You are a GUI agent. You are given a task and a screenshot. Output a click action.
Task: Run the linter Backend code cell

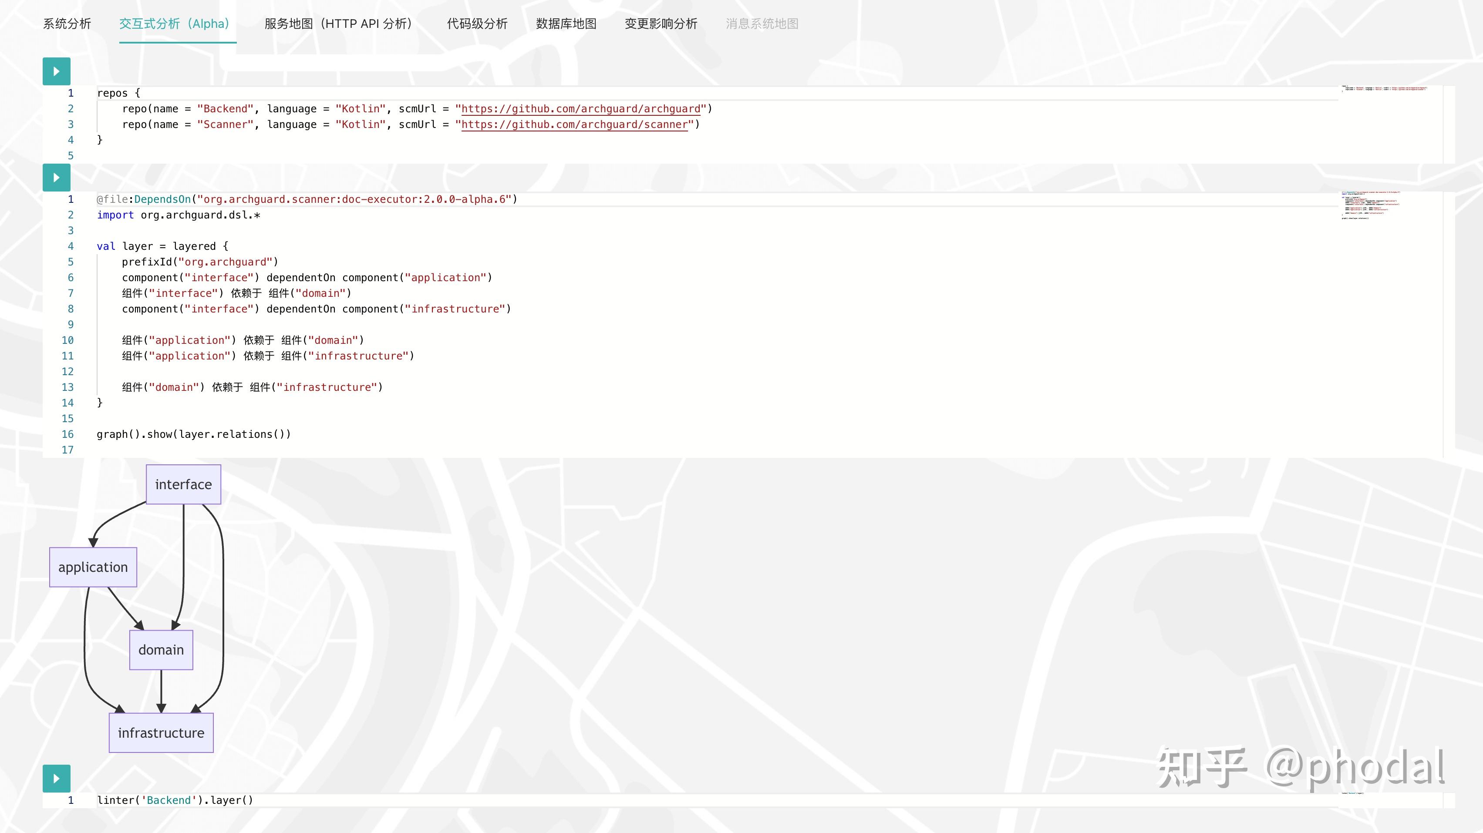pyautogui.click(x=57, y=778)
